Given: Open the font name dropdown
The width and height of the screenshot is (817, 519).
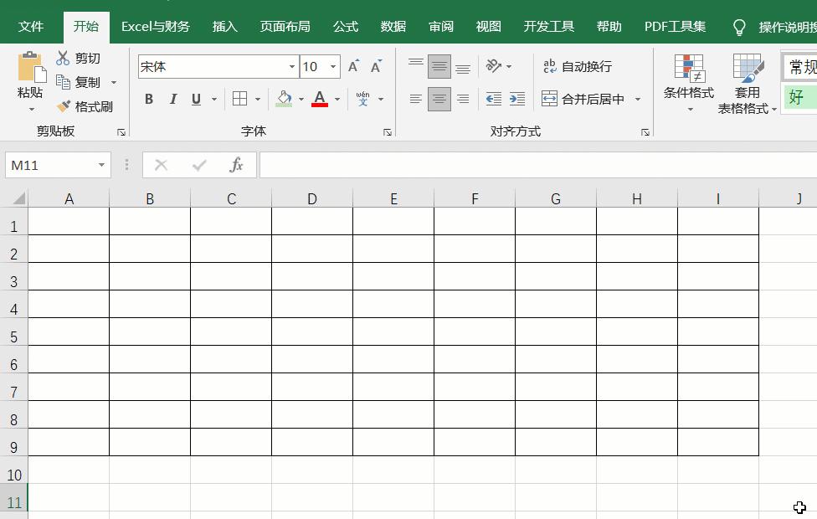Looking at the screenshot, I should pos(290,65).
